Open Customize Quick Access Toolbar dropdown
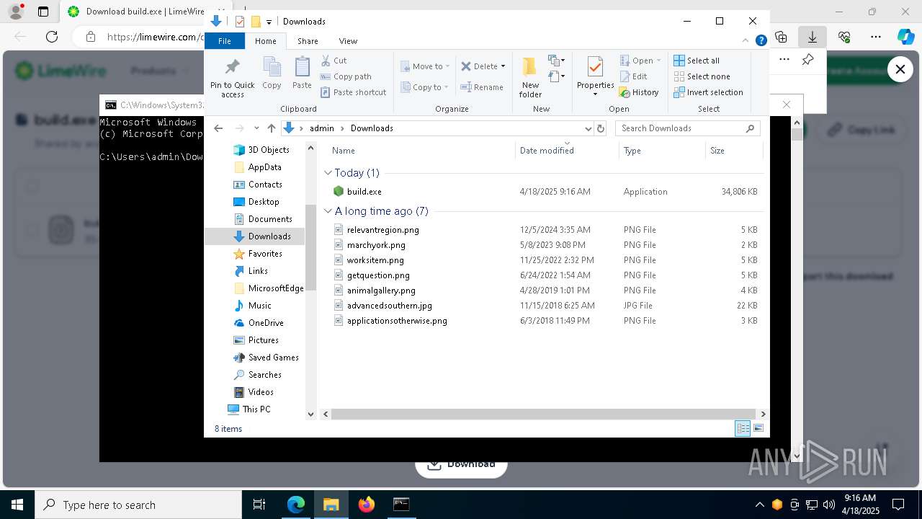 coord(269,22)
